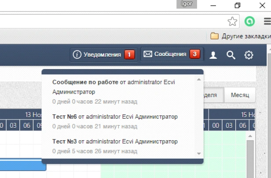Click the info icon in Уведомления

pos(77,54)
